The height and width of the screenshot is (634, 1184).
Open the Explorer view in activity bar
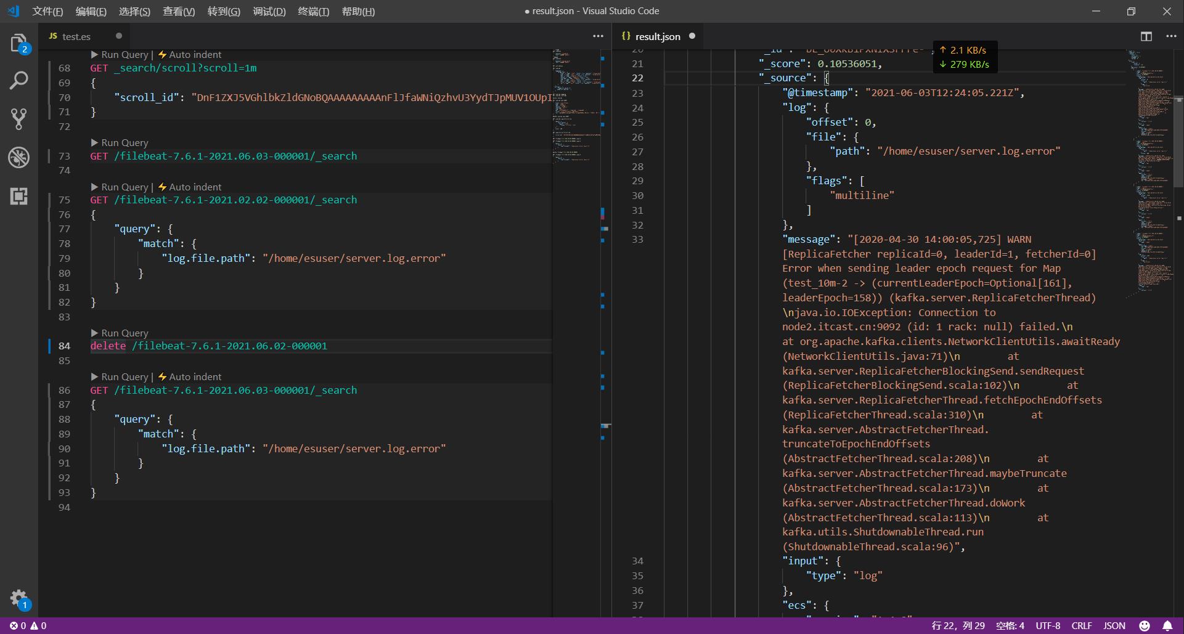click(18, 44)
